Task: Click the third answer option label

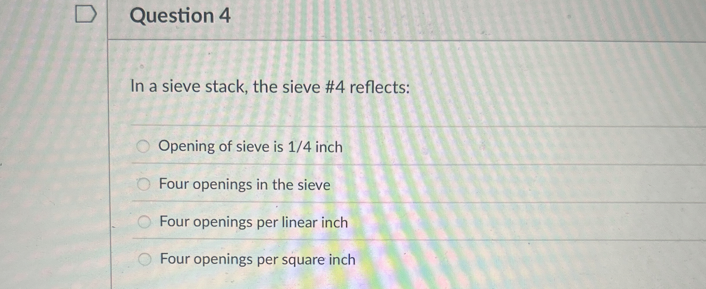Action: click(x=253, y=222)
